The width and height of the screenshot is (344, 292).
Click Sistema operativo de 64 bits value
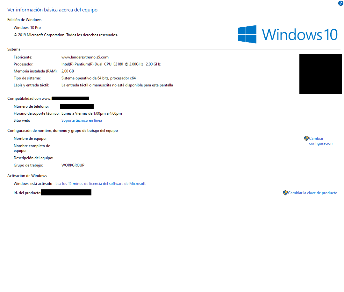click(98, 78)
